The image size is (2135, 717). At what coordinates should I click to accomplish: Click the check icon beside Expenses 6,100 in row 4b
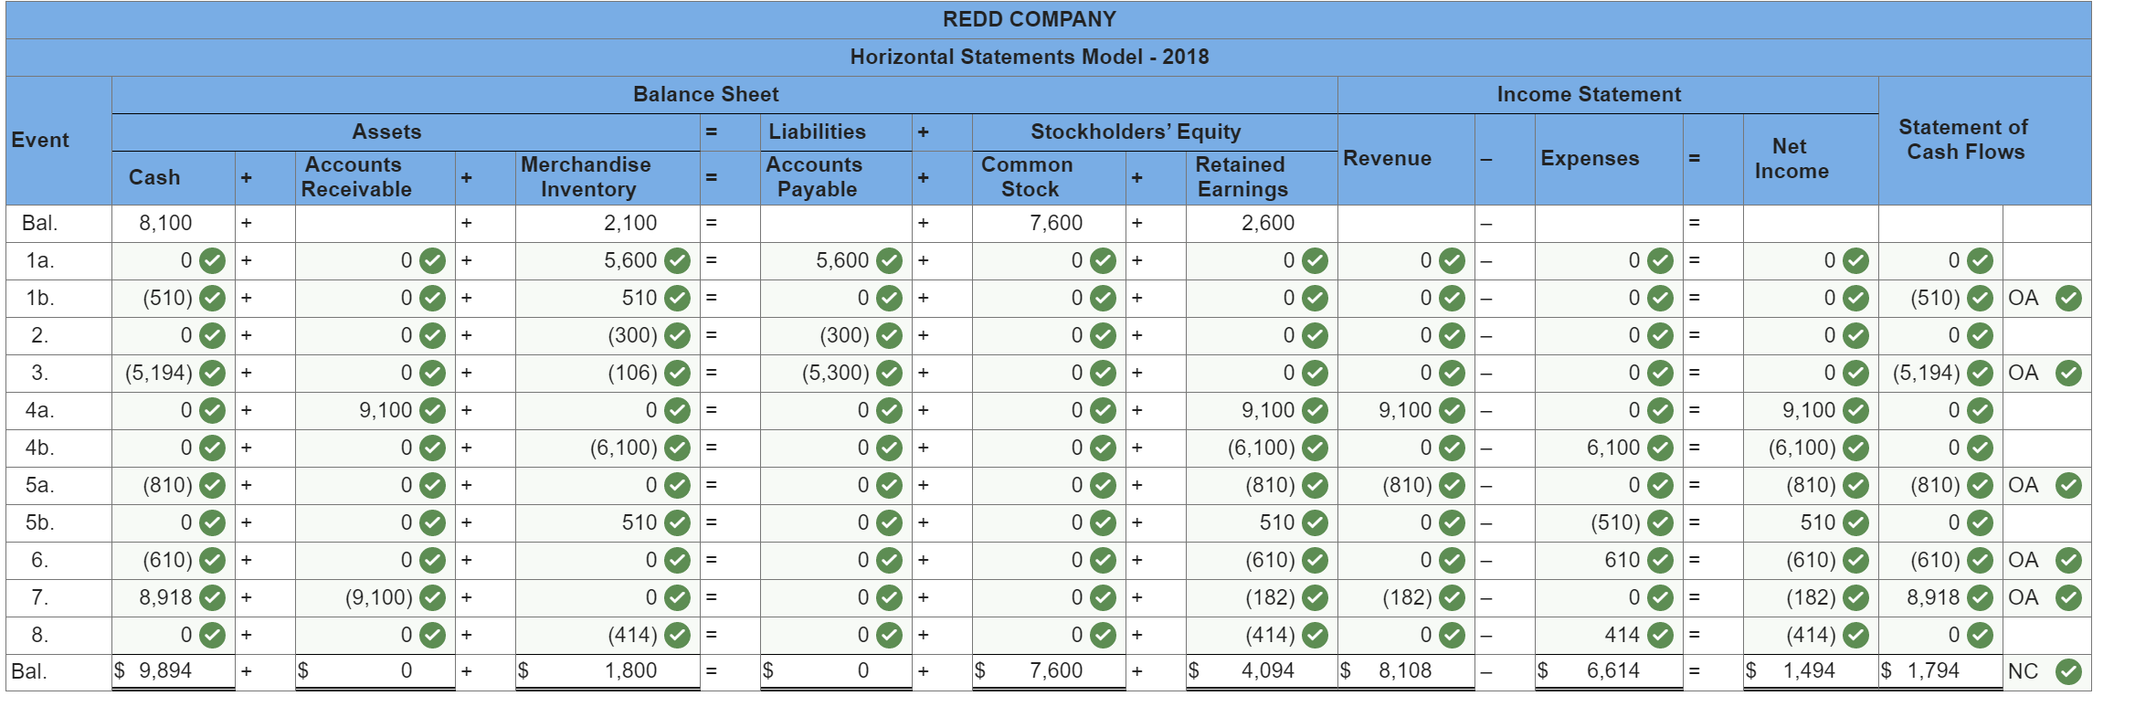pyautogui.click(x=1660, y=448)
